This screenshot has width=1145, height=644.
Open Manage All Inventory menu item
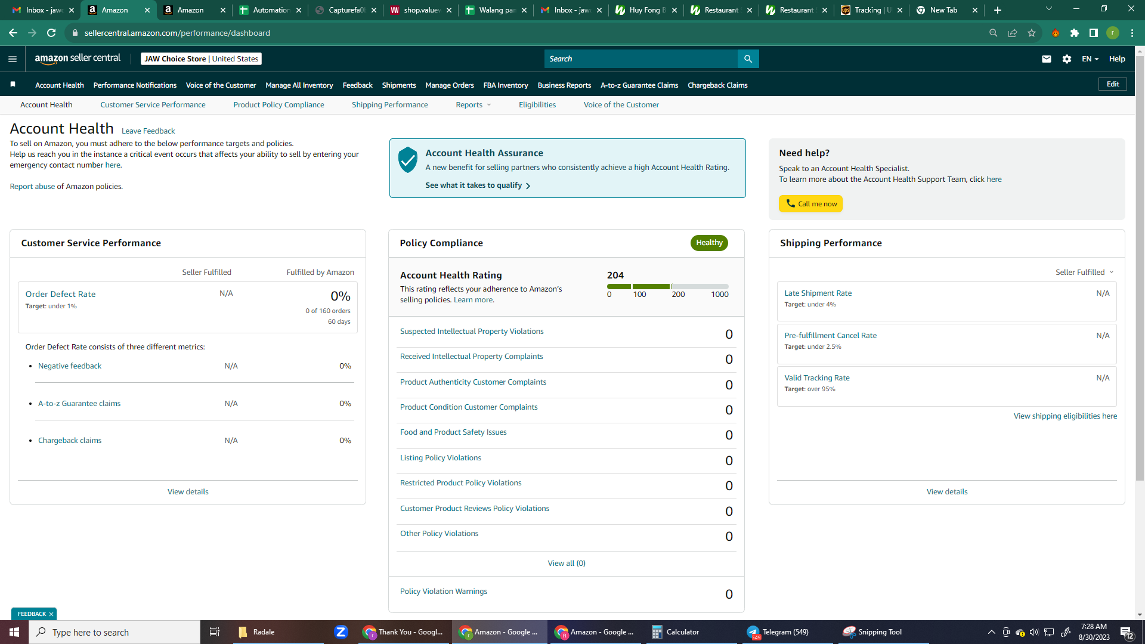coord(299,85)
